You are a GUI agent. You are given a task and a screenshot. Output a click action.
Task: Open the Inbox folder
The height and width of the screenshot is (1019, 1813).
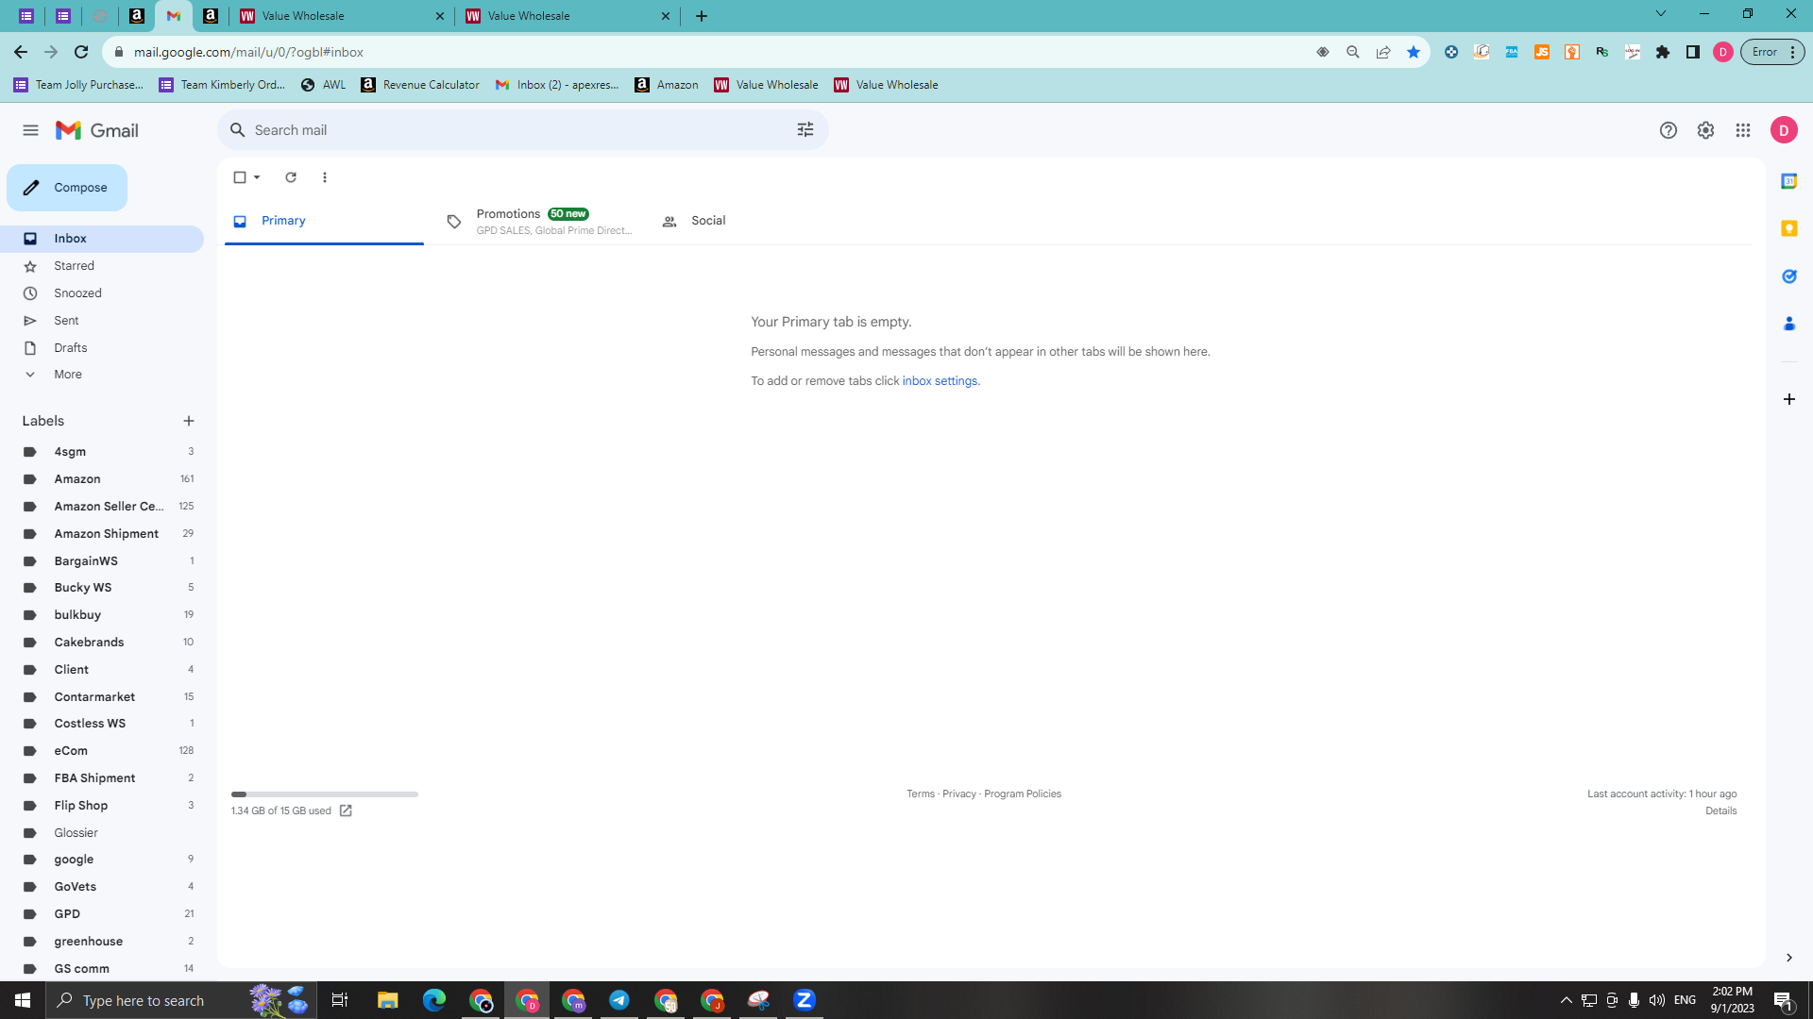102,239
